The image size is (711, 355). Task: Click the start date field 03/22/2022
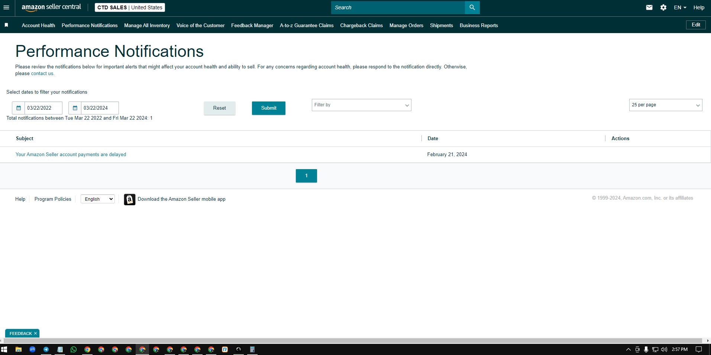tap(43, 108)
